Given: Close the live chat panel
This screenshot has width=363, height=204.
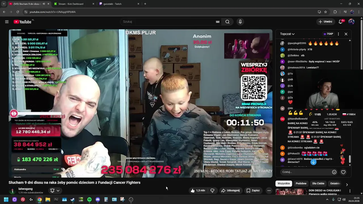Looking at the screenshot, I should (x=346, y=34).
